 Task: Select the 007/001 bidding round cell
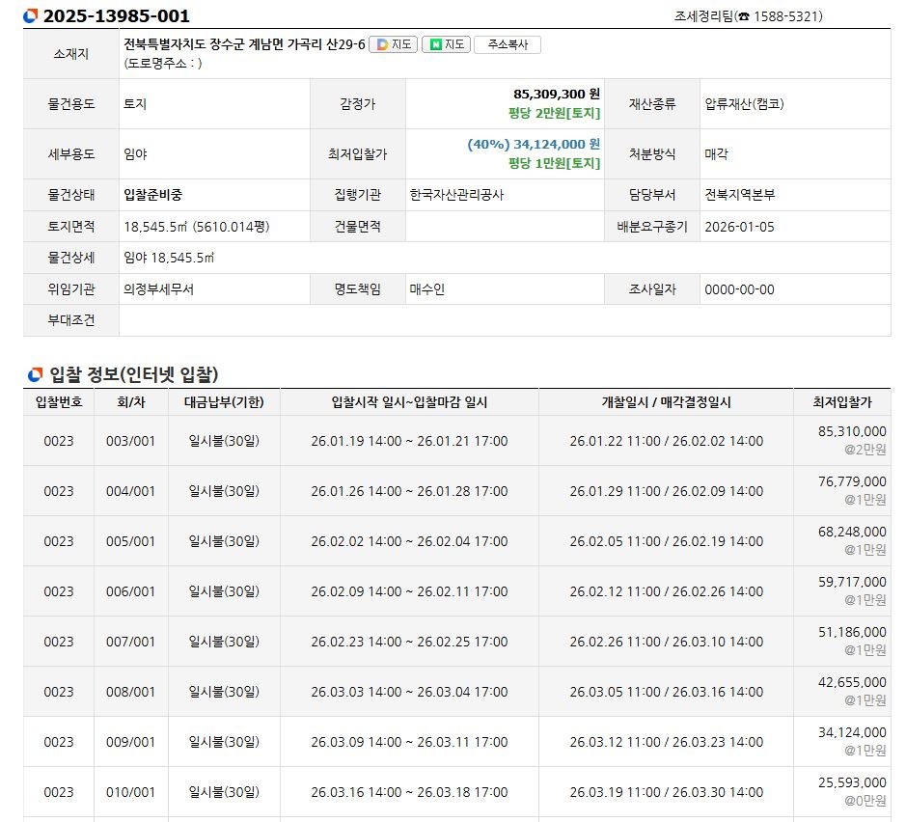point(130,642)
